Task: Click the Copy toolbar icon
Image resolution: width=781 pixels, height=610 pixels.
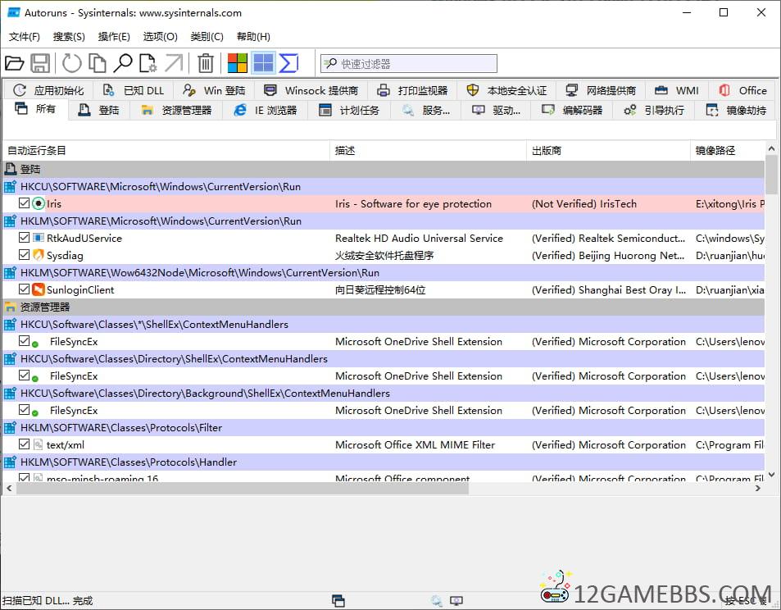Action: click(x=98, y=63)
